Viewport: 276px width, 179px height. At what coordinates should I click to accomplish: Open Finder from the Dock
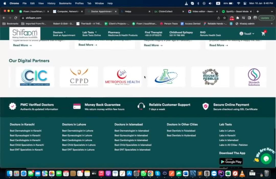9,173
